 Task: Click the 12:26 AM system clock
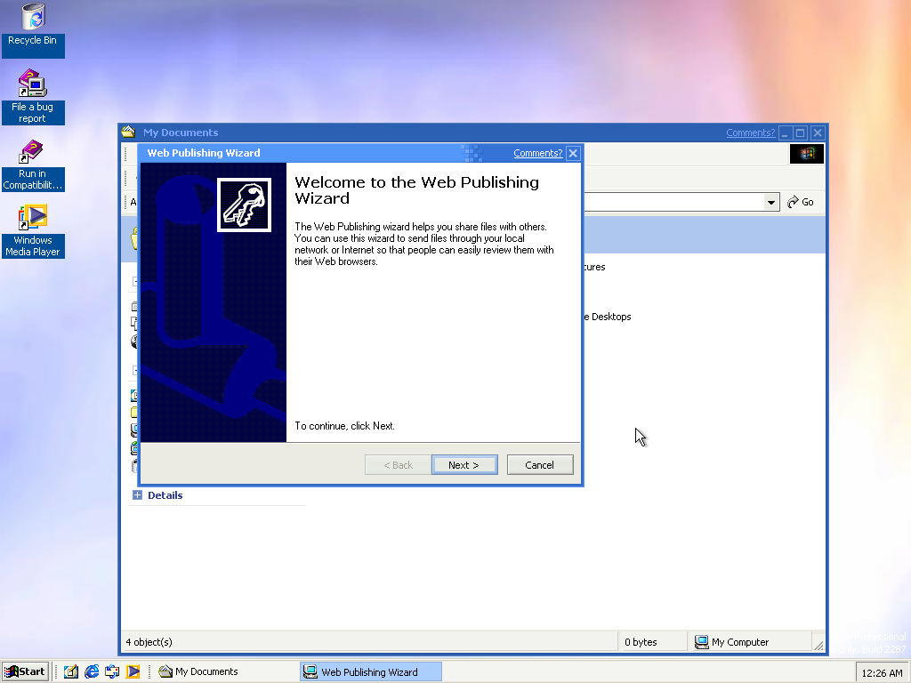point(882,673)
